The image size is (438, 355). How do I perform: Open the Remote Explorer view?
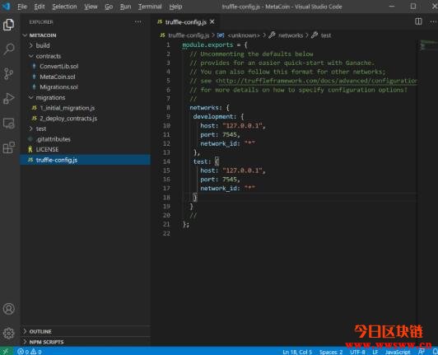9,123
